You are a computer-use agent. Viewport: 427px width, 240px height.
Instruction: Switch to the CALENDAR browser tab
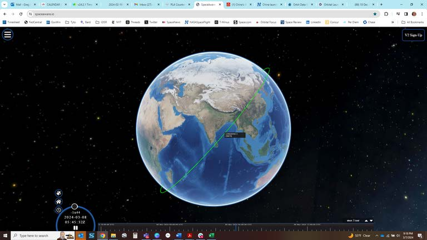pos(54,4)
